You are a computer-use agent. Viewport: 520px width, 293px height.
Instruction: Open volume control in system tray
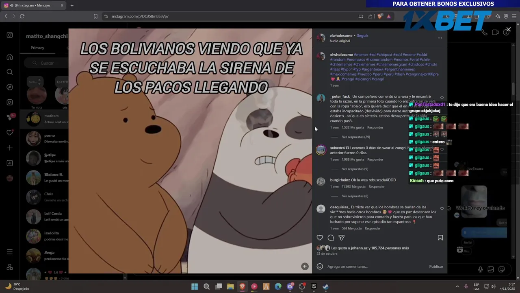[493, 286]
